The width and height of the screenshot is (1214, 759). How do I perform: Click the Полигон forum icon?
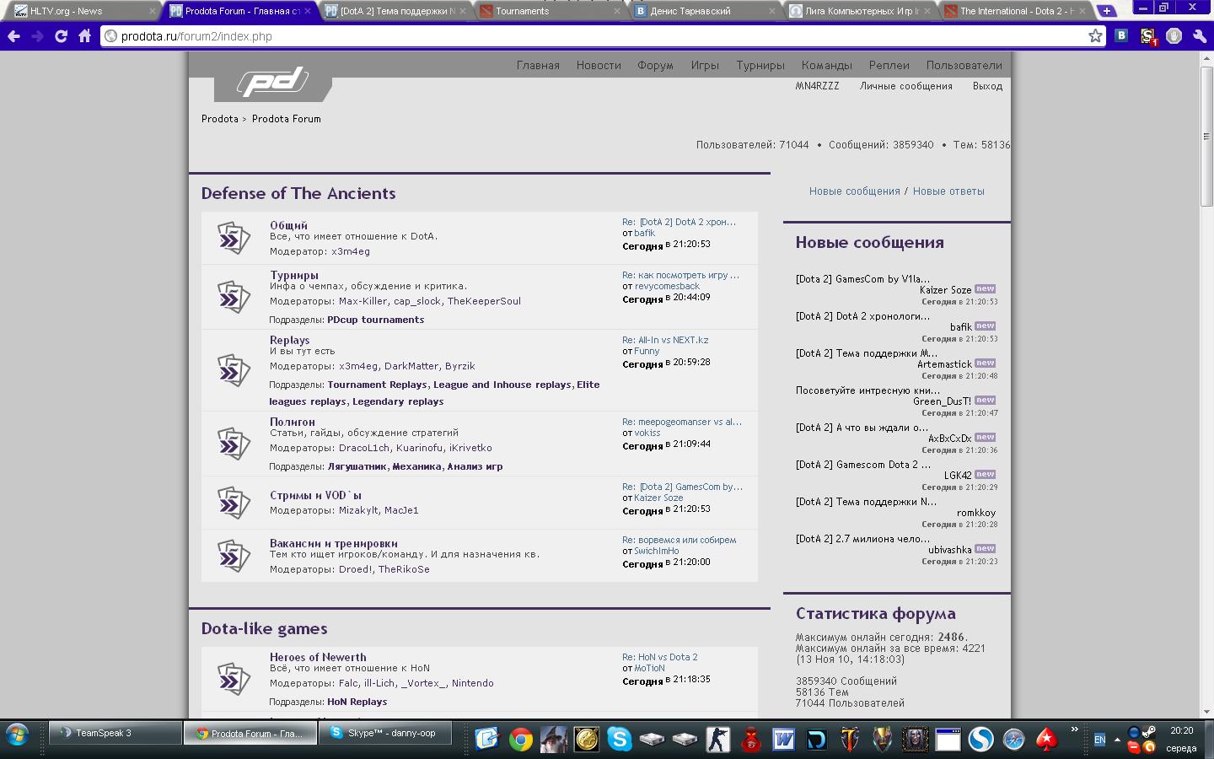coord(234,444)
